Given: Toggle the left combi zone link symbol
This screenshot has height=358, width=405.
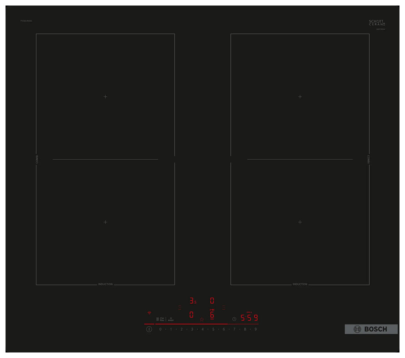Looking at the screenshot, I should (x=180, y=308).
